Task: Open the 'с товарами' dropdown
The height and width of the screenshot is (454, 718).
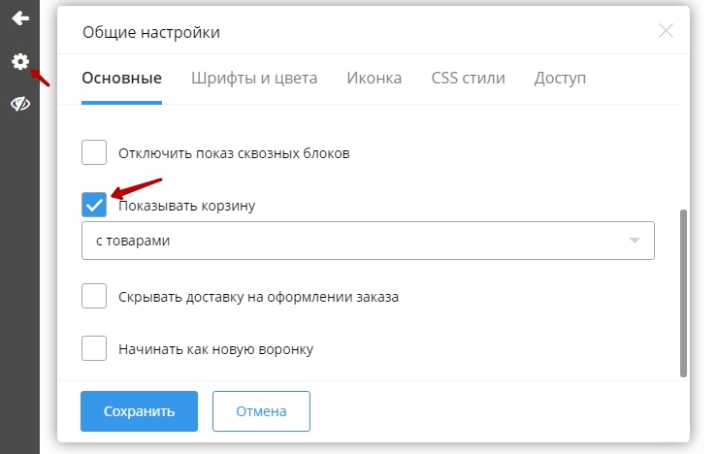Action: (x=367, y=241)
